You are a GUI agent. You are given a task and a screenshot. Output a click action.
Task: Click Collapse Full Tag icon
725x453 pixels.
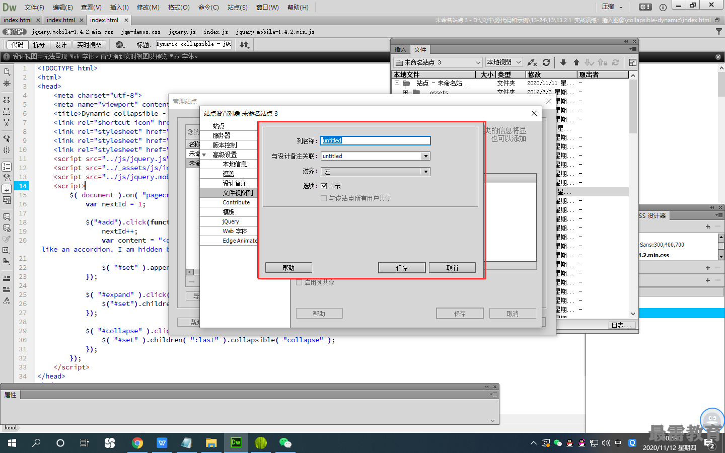coord(7,100)
